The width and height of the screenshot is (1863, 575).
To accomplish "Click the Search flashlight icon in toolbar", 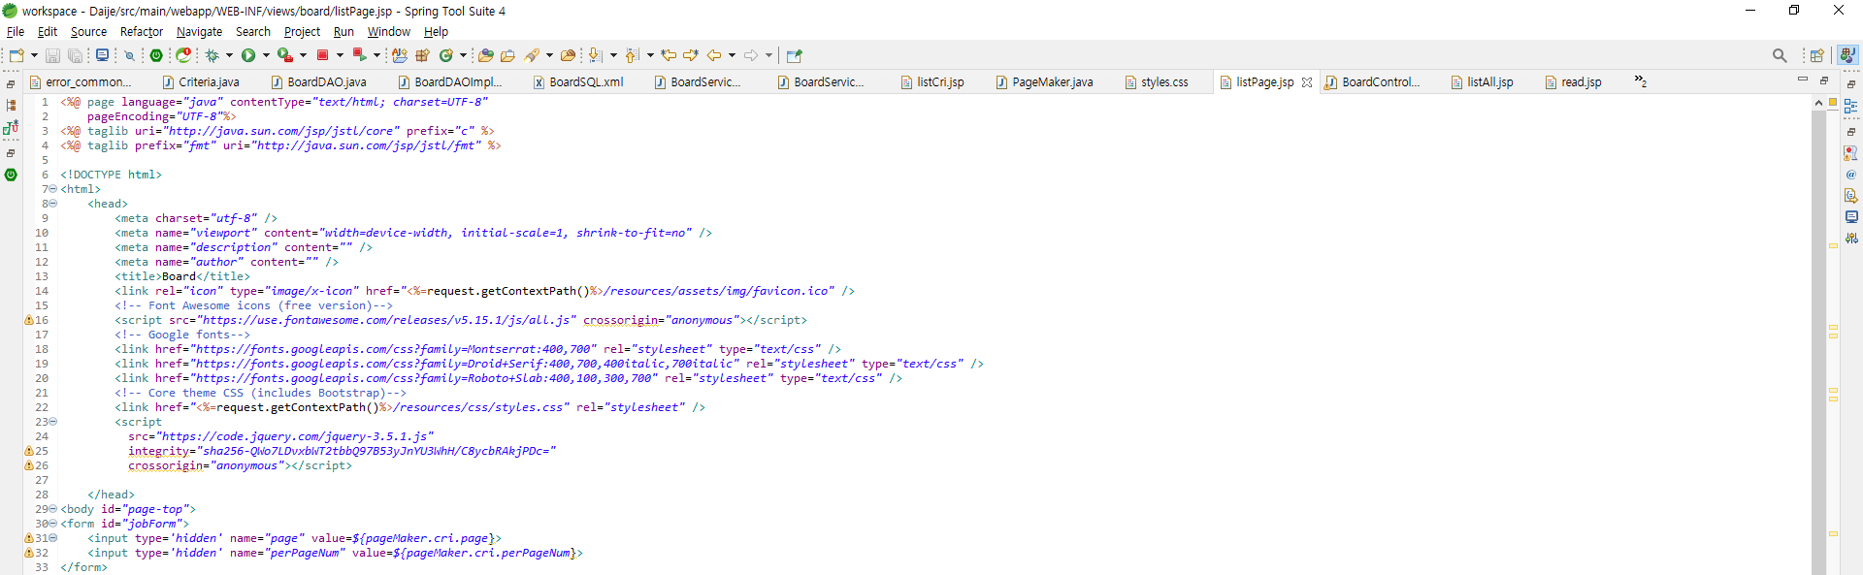I will (x=532, y=55).
